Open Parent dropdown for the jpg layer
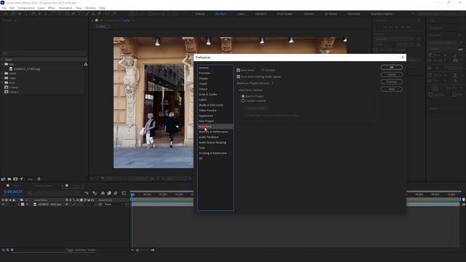466x262 pixels. click(114, 205)
